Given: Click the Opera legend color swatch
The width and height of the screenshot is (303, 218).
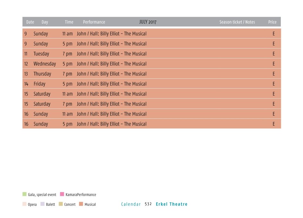Looking at the screenshot, I should tap(24, 204).
